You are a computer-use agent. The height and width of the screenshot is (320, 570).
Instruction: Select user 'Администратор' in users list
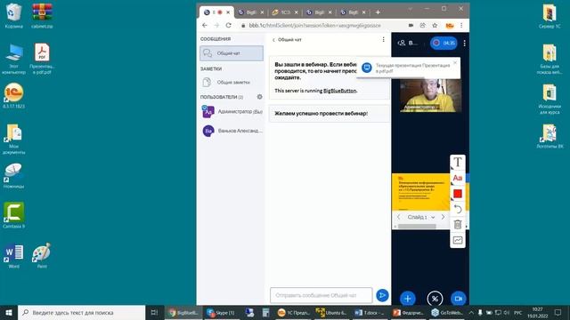tap(232, 112)
